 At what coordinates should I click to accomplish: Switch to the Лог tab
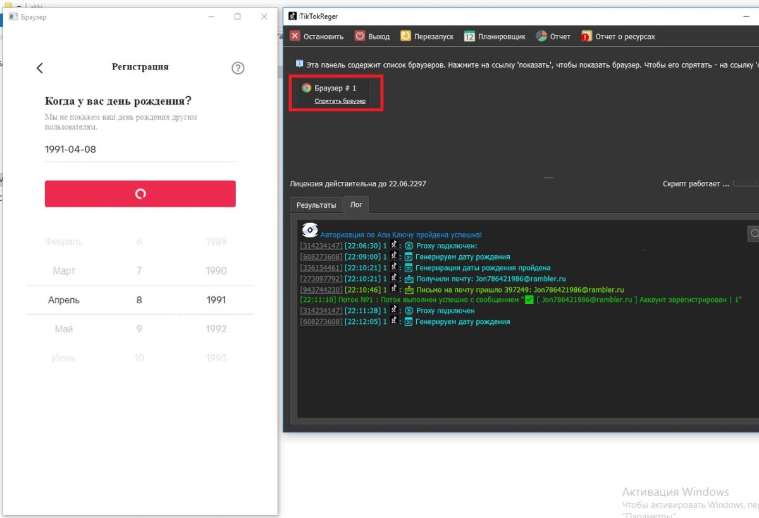click(357, 205)
